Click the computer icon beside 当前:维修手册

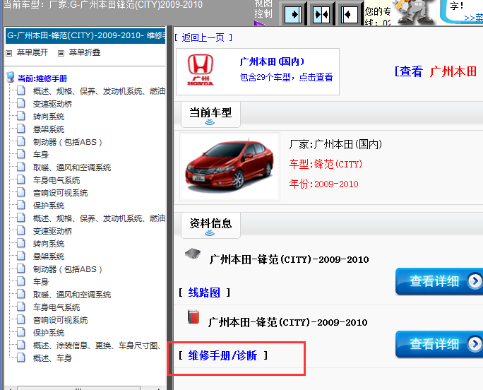[11, 77]
